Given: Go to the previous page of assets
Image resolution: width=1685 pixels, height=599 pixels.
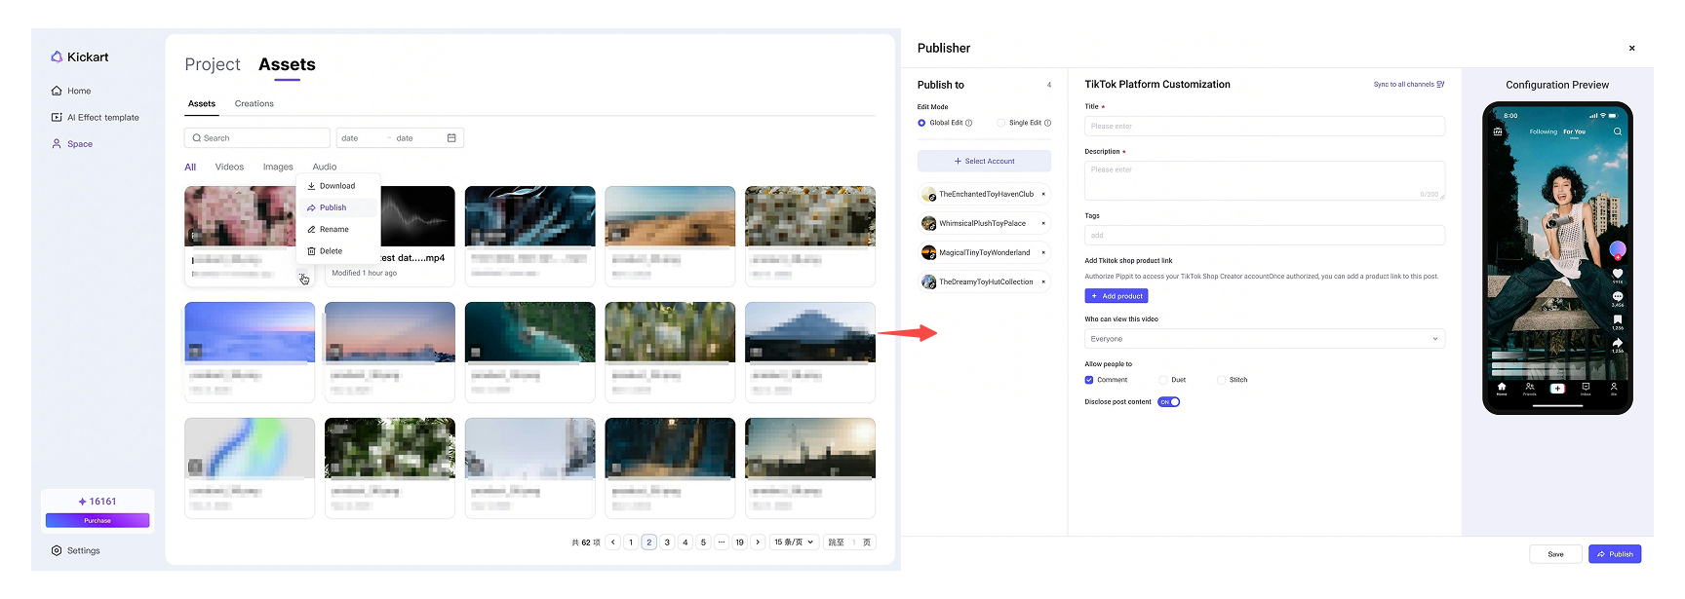Looking at the screenshot, I should tap(613, 543).
